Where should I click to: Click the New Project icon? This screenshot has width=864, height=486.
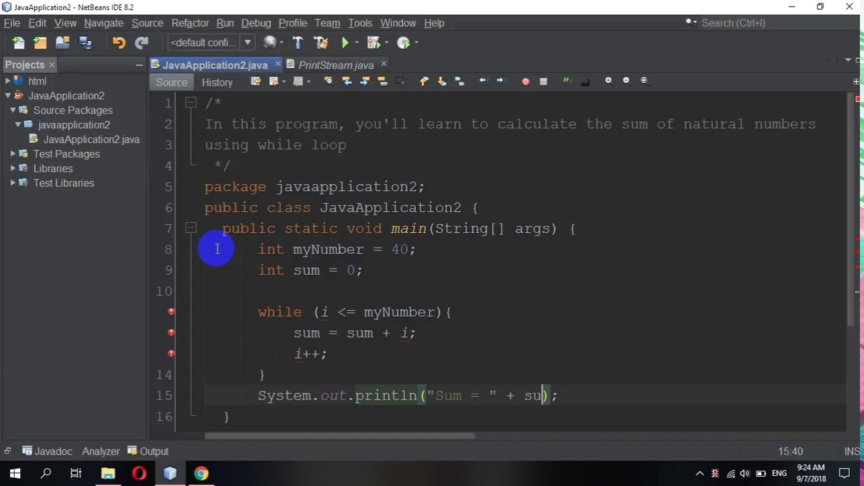40,43
